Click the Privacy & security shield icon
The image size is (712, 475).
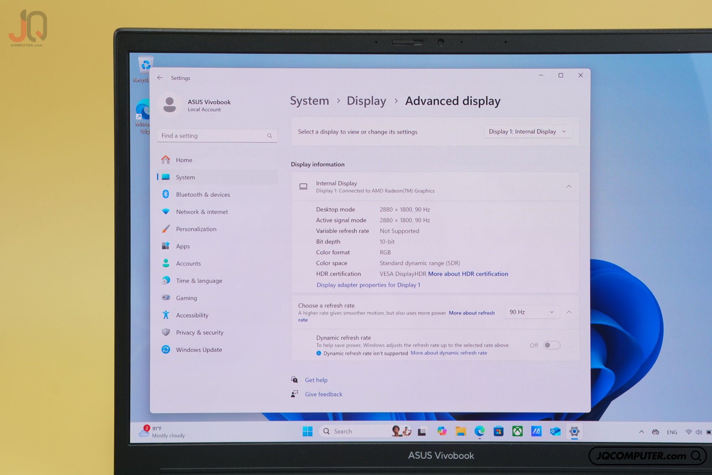[166, 332]
